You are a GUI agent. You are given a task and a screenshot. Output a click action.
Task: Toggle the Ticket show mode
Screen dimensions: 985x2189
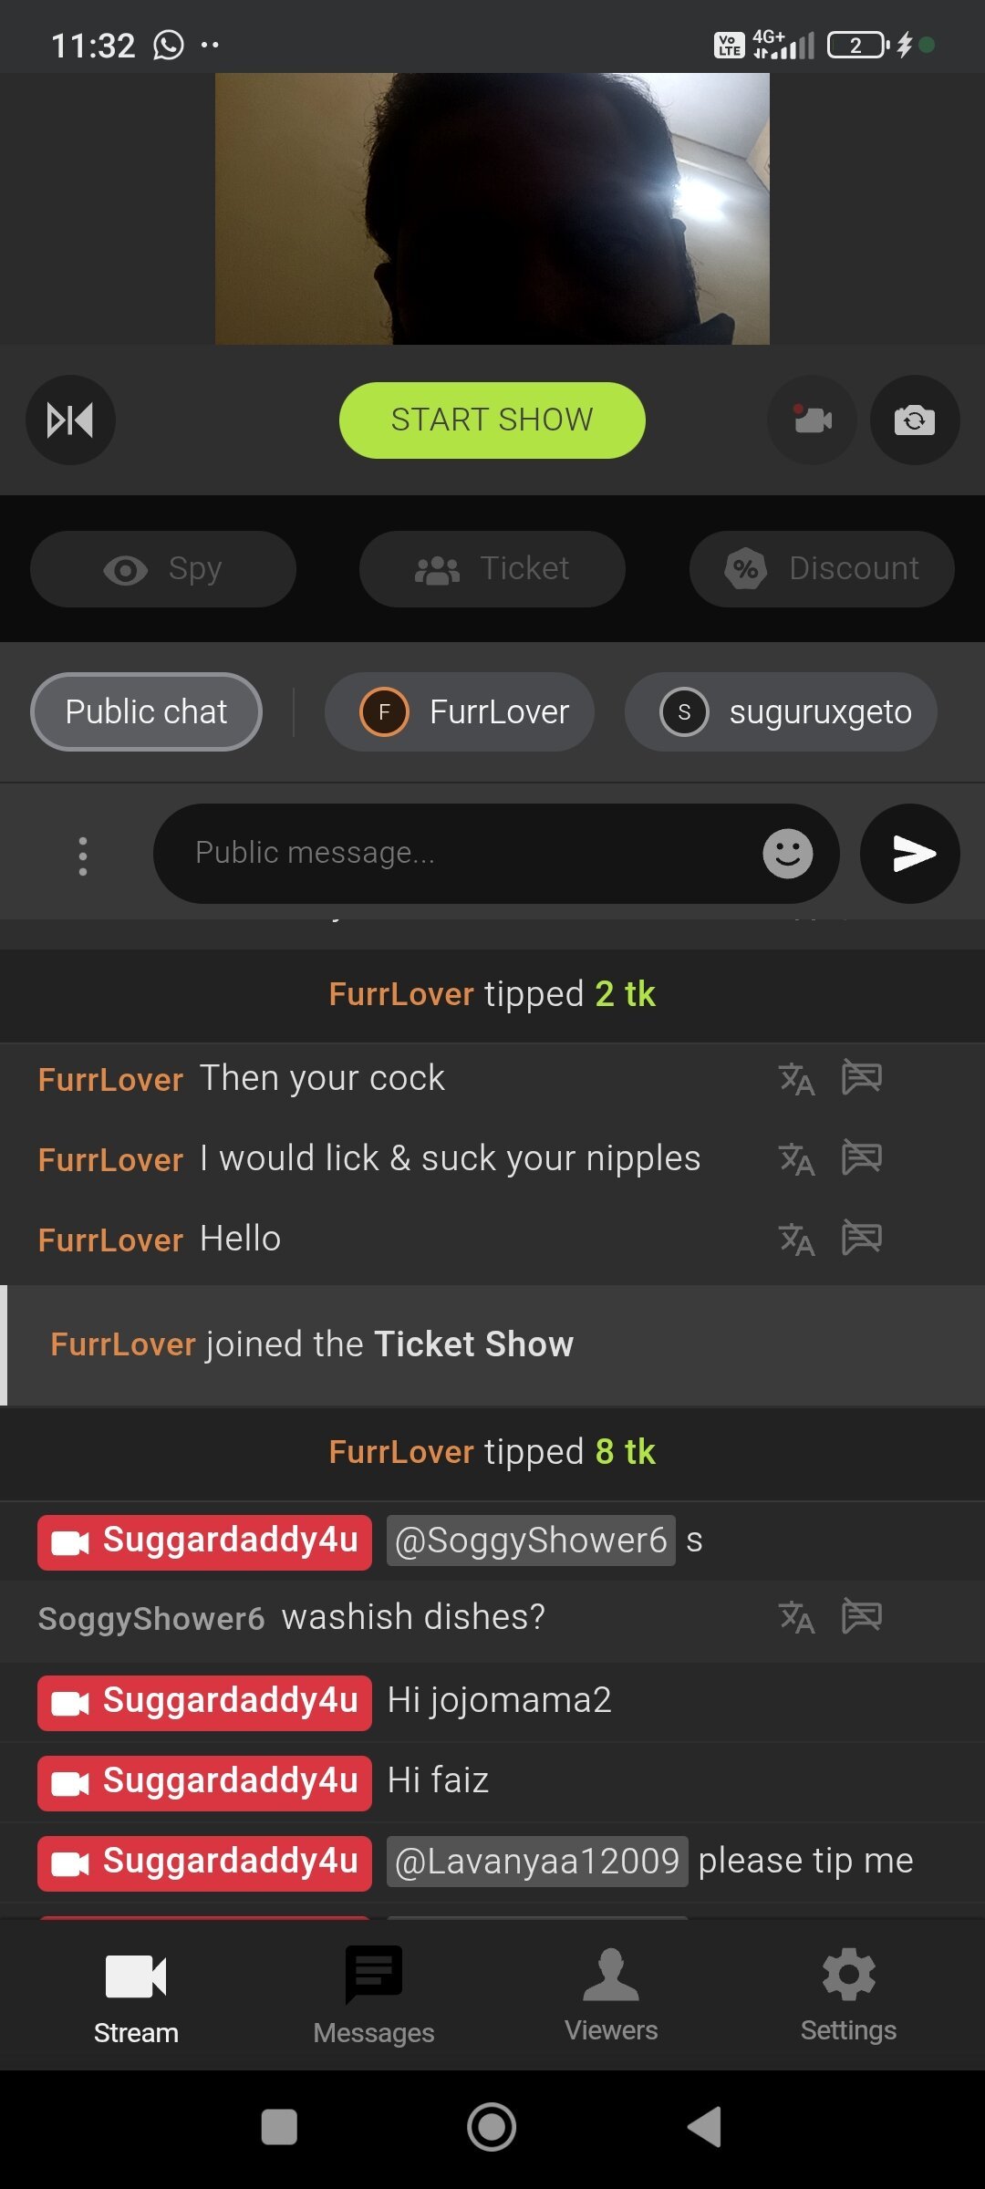493,569
